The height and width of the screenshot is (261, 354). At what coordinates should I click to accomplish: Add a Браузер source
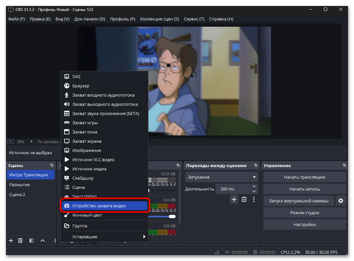[104, 86]
